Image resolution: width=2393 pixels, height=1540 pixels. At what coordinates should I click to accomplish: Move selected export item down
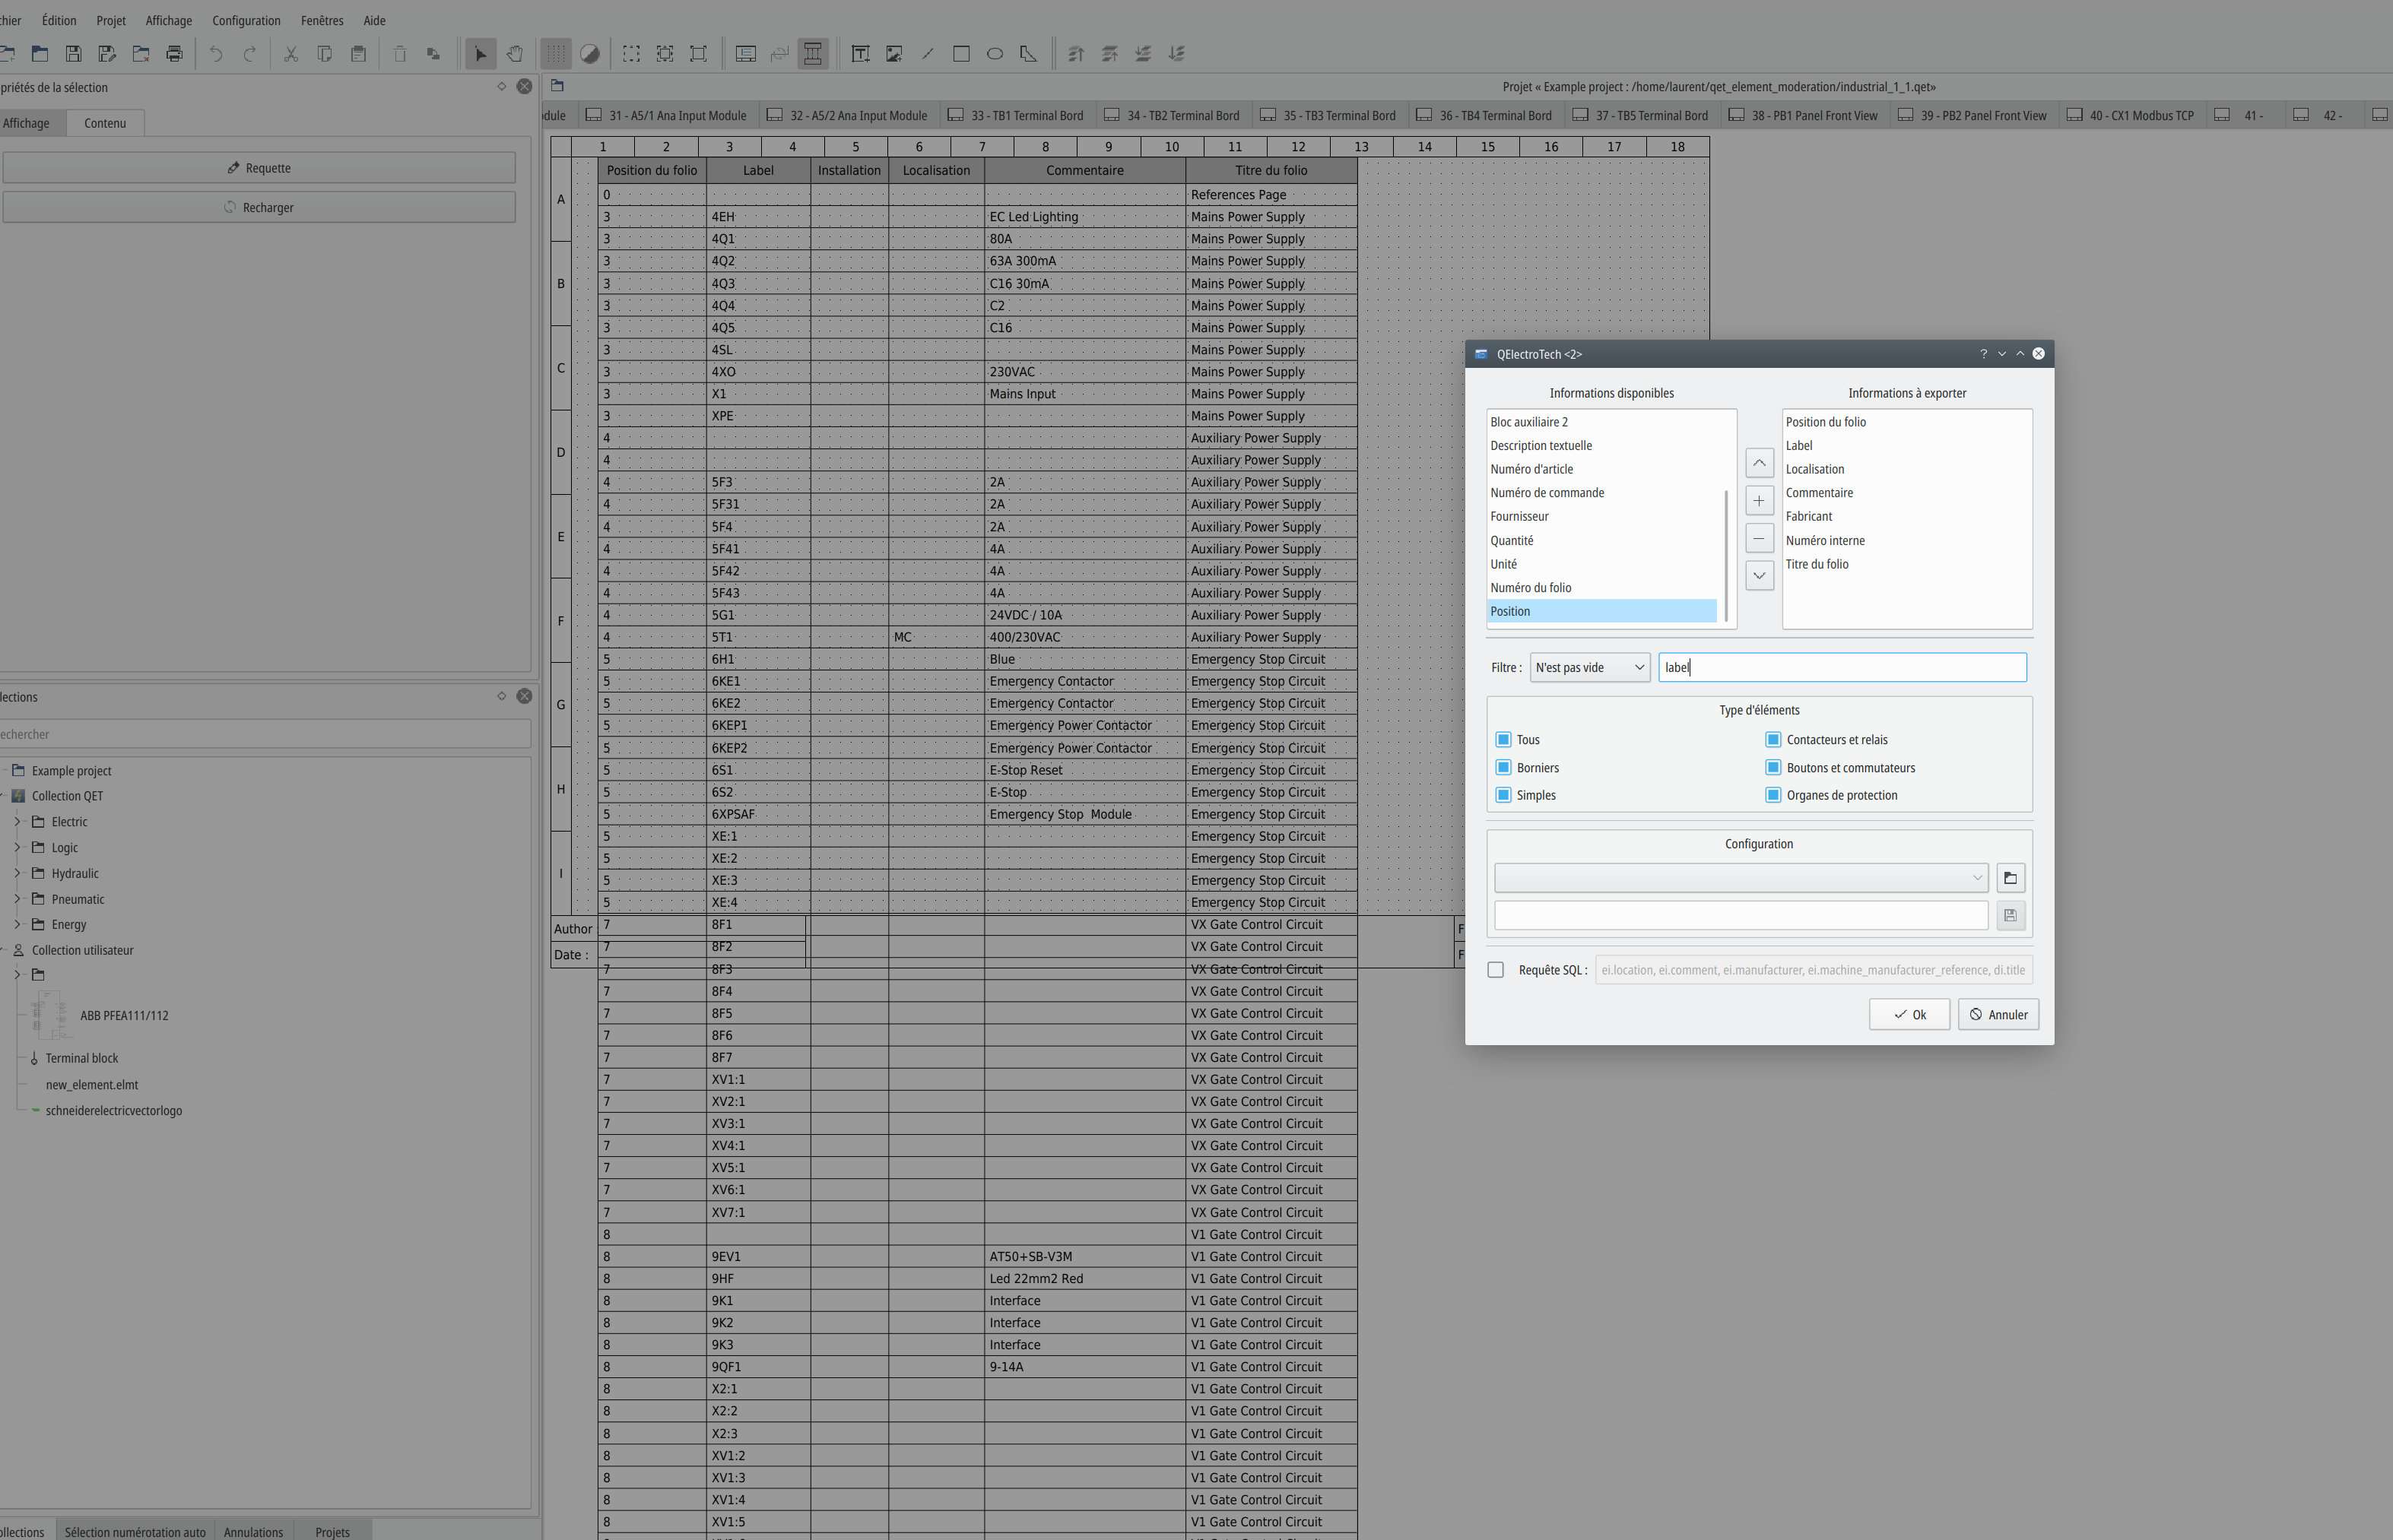click(1759, 576)
